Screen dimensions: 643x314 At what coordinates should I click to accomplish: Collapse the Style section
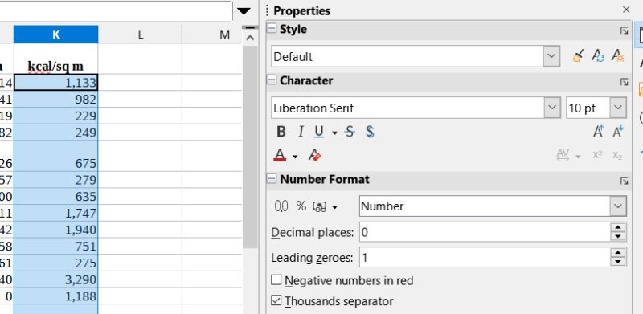272,29
